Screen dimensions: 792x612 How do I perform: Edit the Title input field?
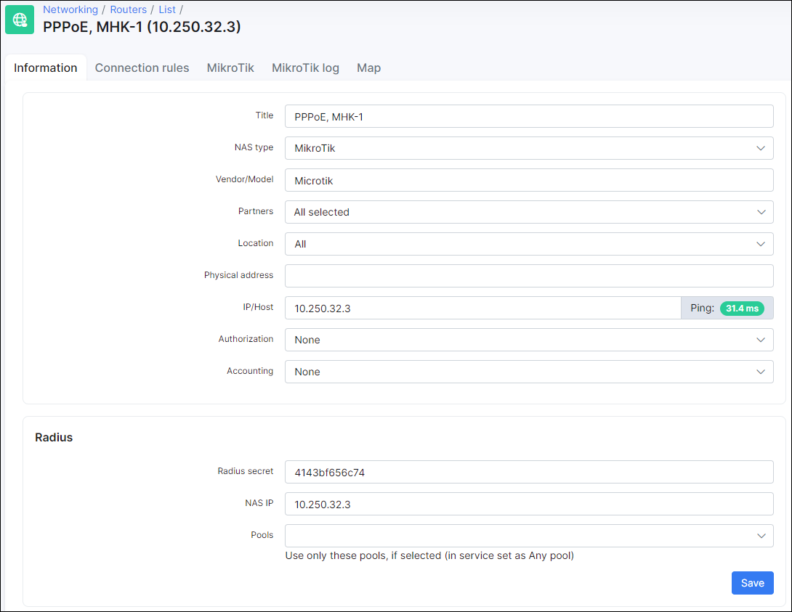(529, 117)
